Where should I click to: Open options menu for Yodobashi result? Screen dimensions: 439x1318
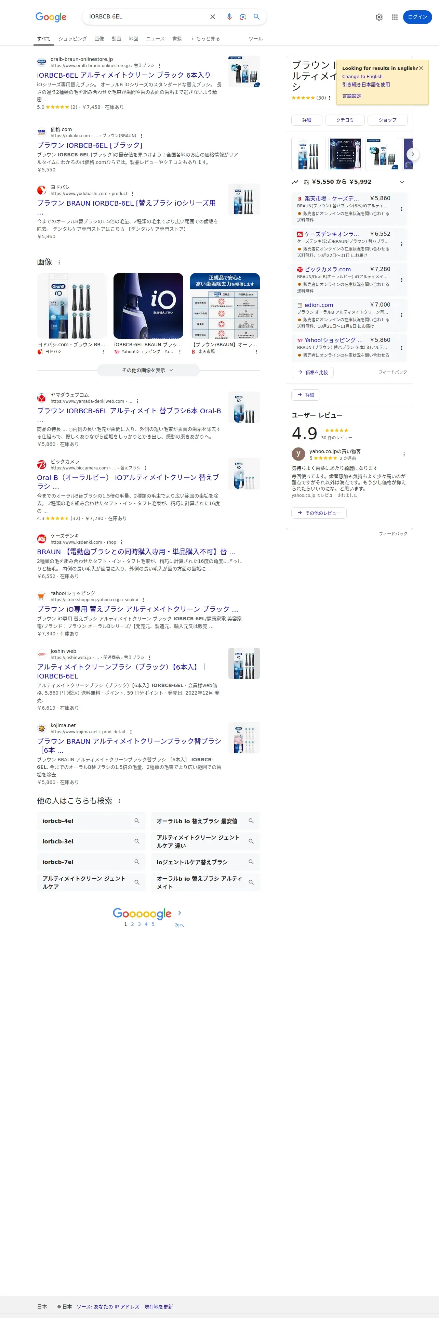coord(132,194)
